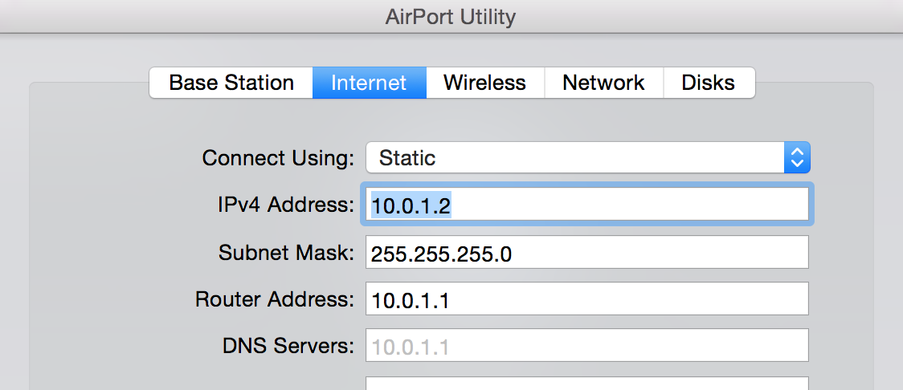Click the "DNS Servers:" label
Image resolution: width=903 pixels, height=390 pixels.
[288, 346]
